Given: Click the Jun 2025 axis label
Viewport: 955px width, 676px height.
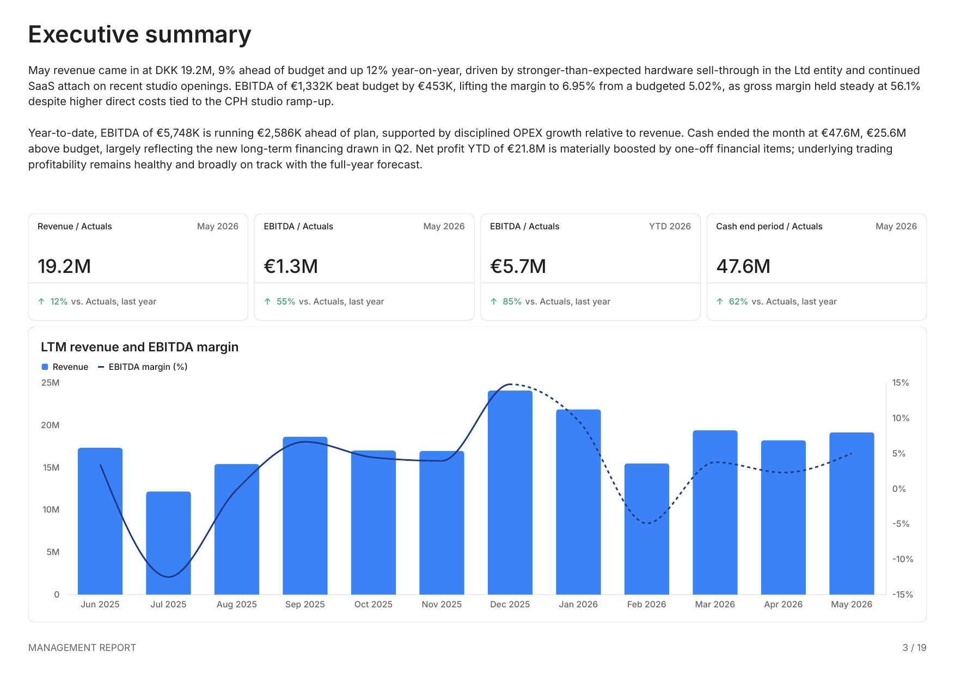Looking at the screenshot, I should point(100,605).
